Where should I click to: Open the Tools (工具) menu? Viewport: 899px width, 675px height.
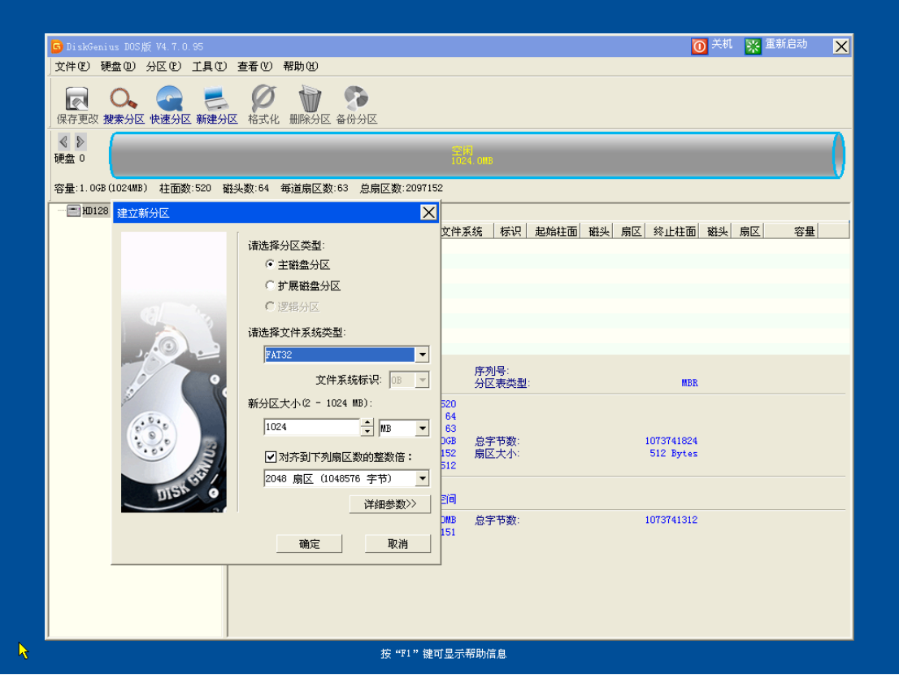tap(209, 67)
